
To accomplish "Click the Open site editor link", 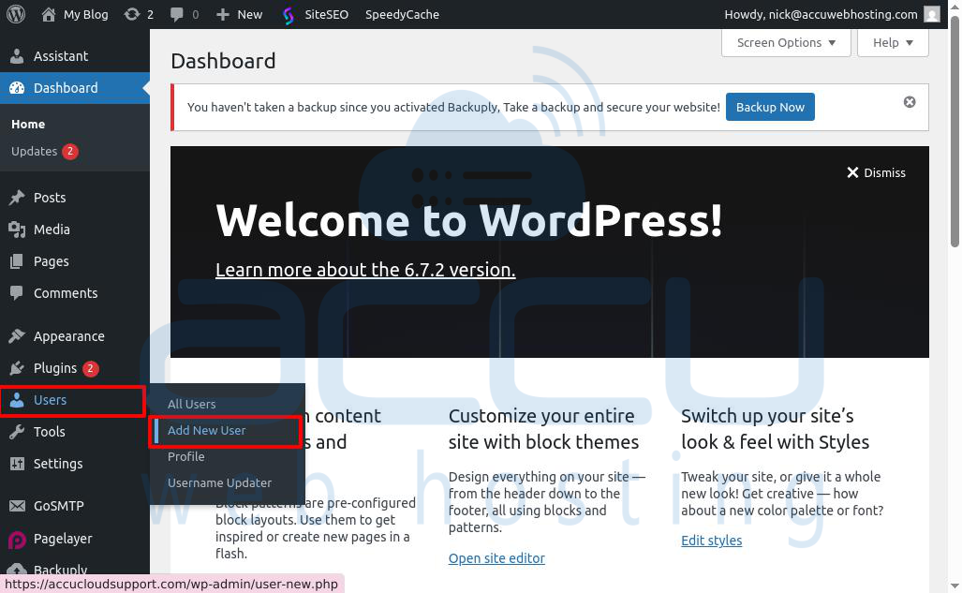I will (x=496, y=558).
